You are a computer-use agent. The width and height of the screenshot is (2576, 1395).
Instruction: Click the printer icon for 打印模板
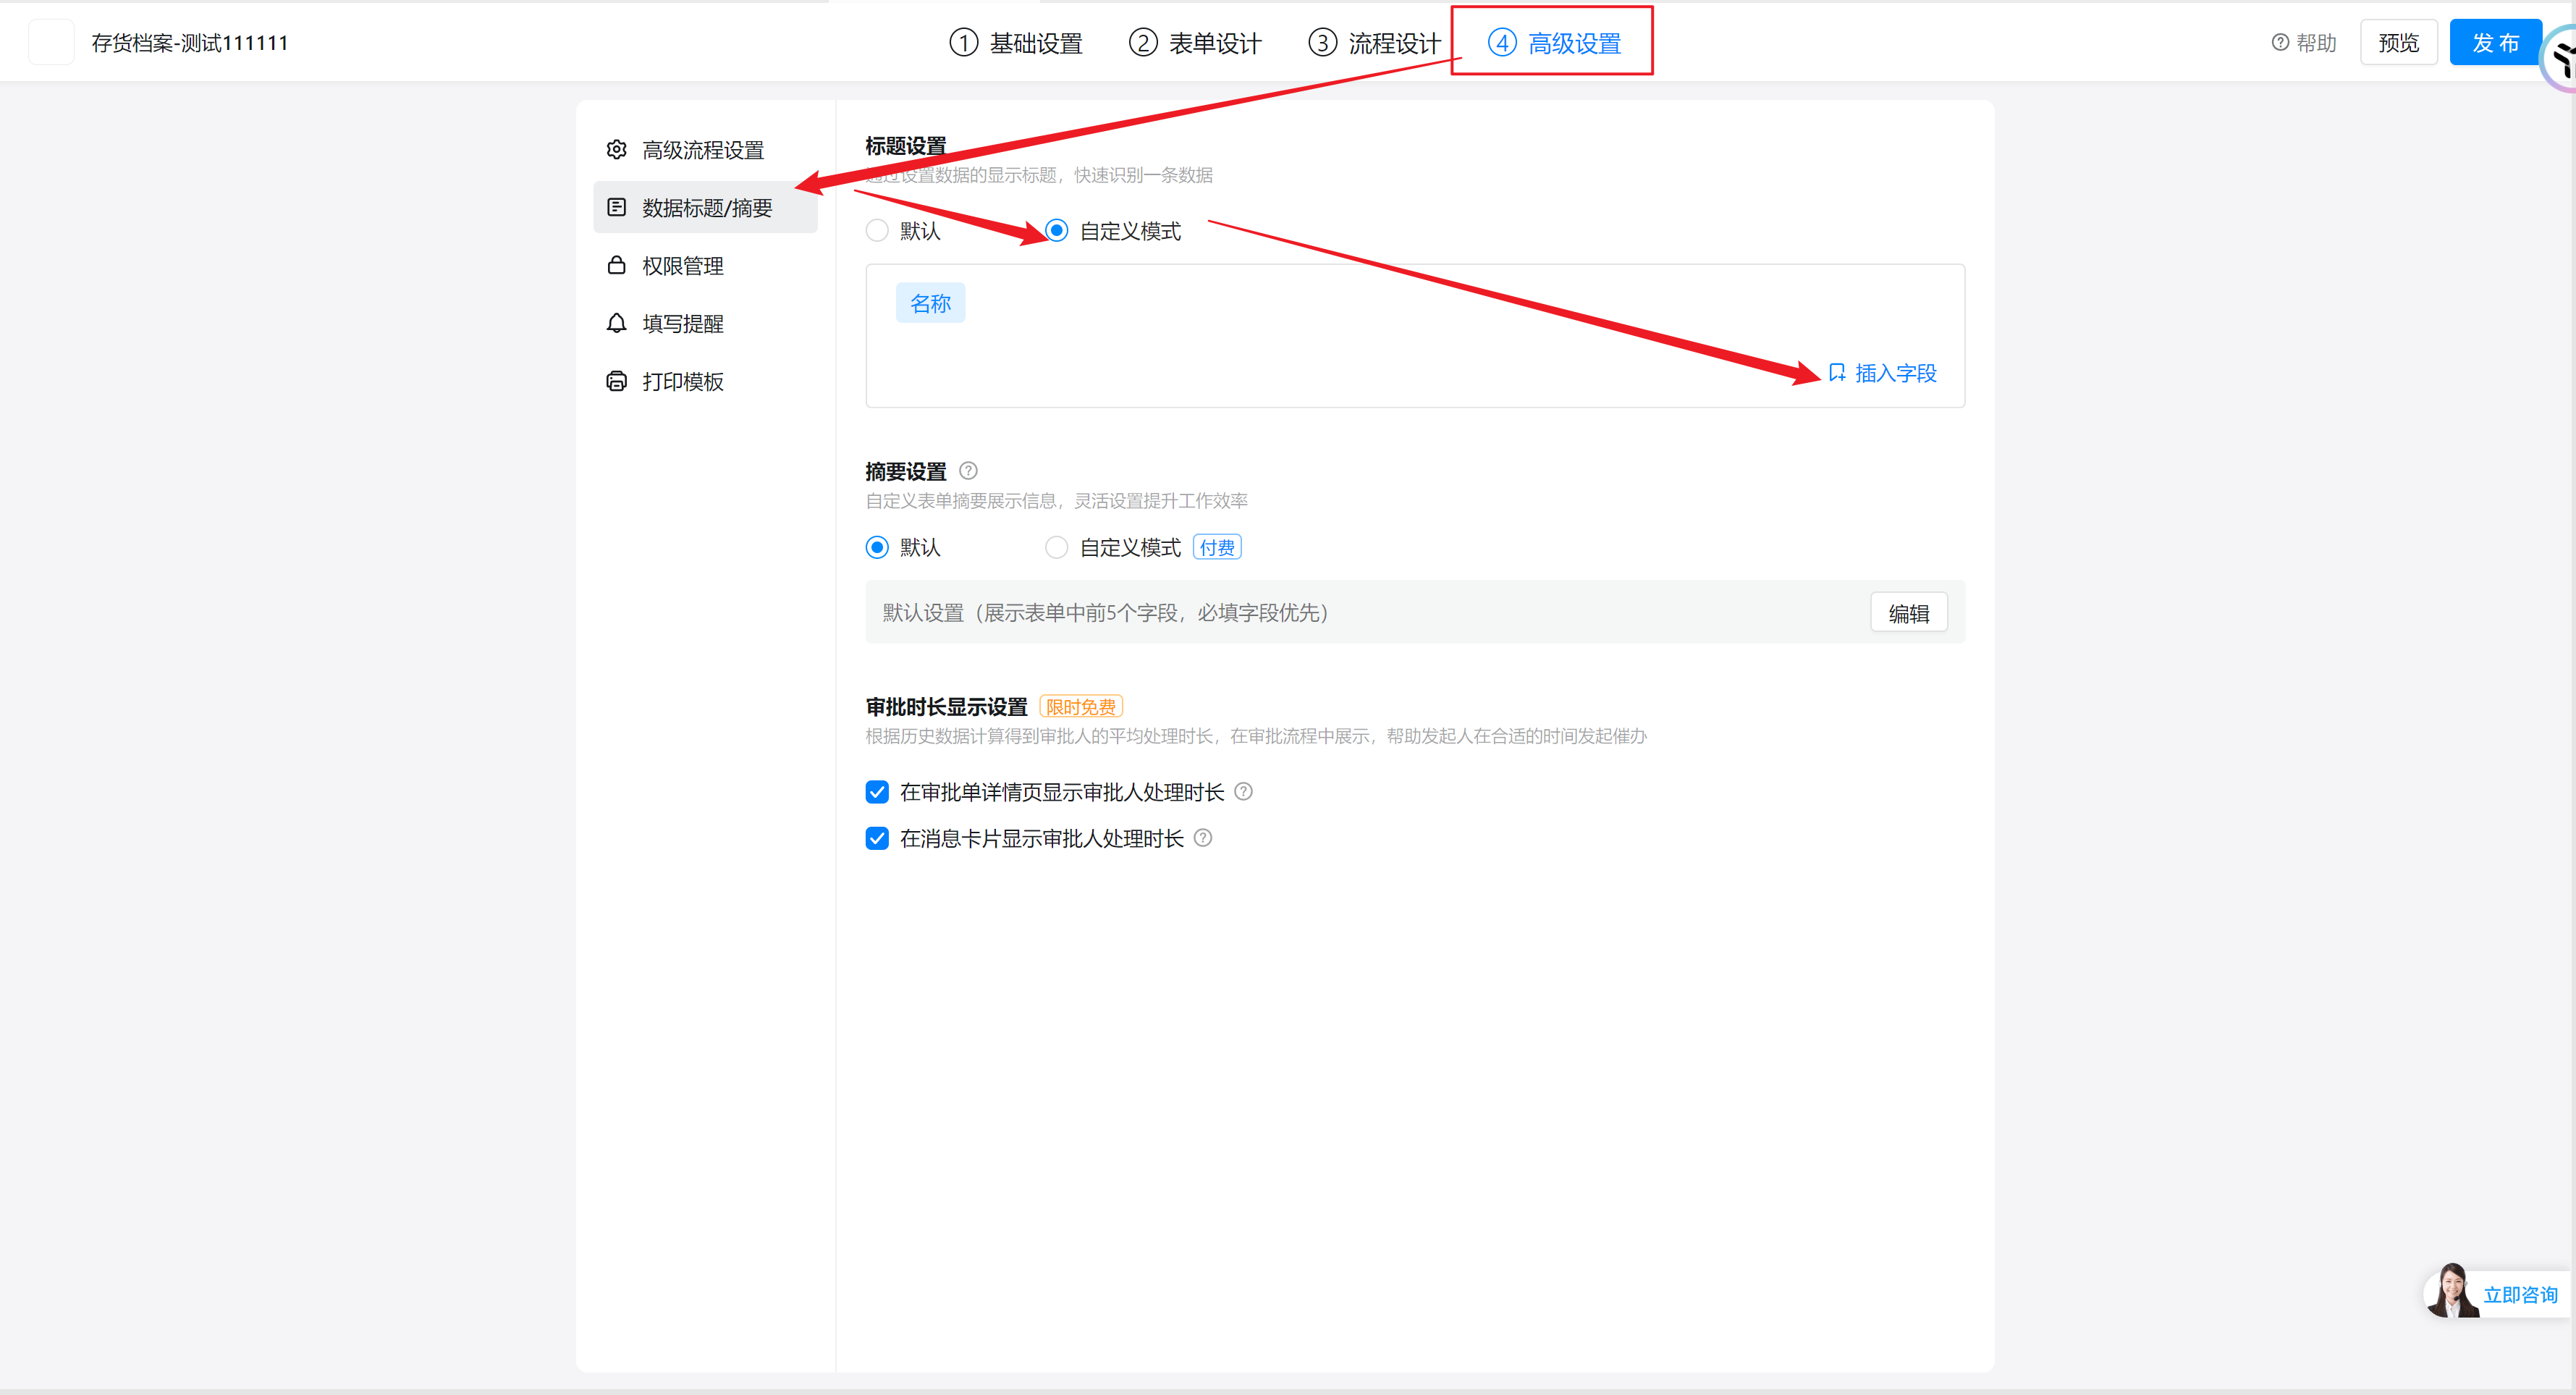(x=616, y=381)
